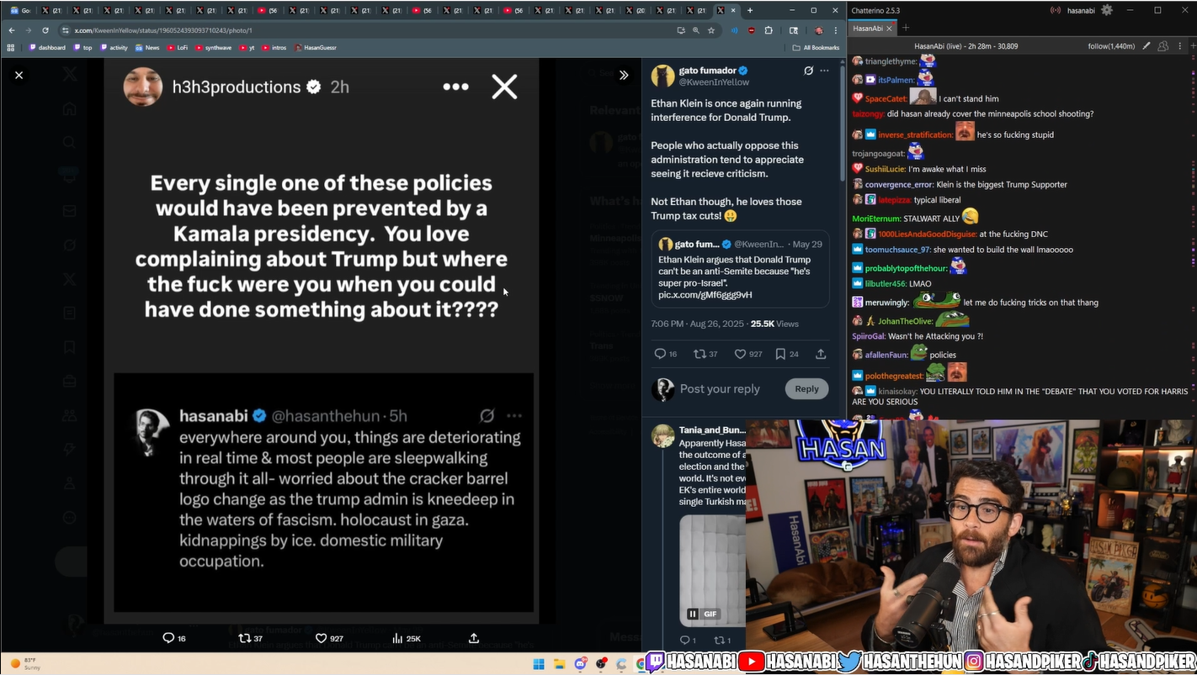Click the share icon in the tweet sidebar
The image size is (1197, 675).
click(x=821, y=354)
